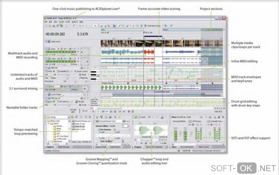Click the Synth Control button on MIDI Mix

(x=81, y=71)
